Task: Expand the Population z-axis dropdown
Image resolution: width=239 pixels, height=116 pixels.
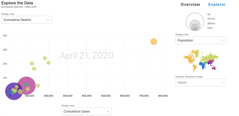Action: coord(200,40)
